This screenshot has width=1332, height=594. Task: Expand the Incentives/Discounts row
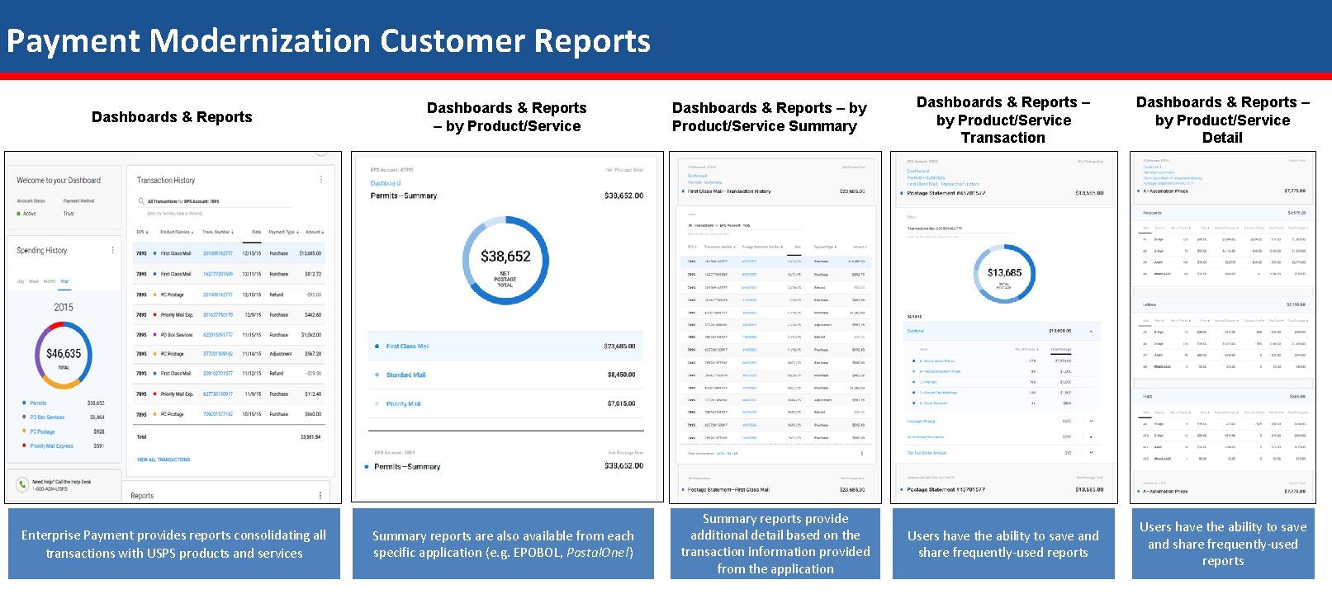click(1091, 436)
